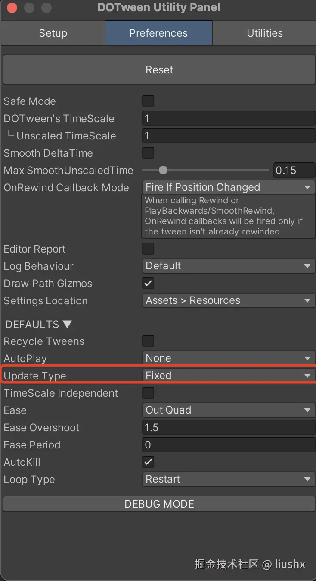Click the DOTween's TimeScale input field

click(x=228, y=118)
